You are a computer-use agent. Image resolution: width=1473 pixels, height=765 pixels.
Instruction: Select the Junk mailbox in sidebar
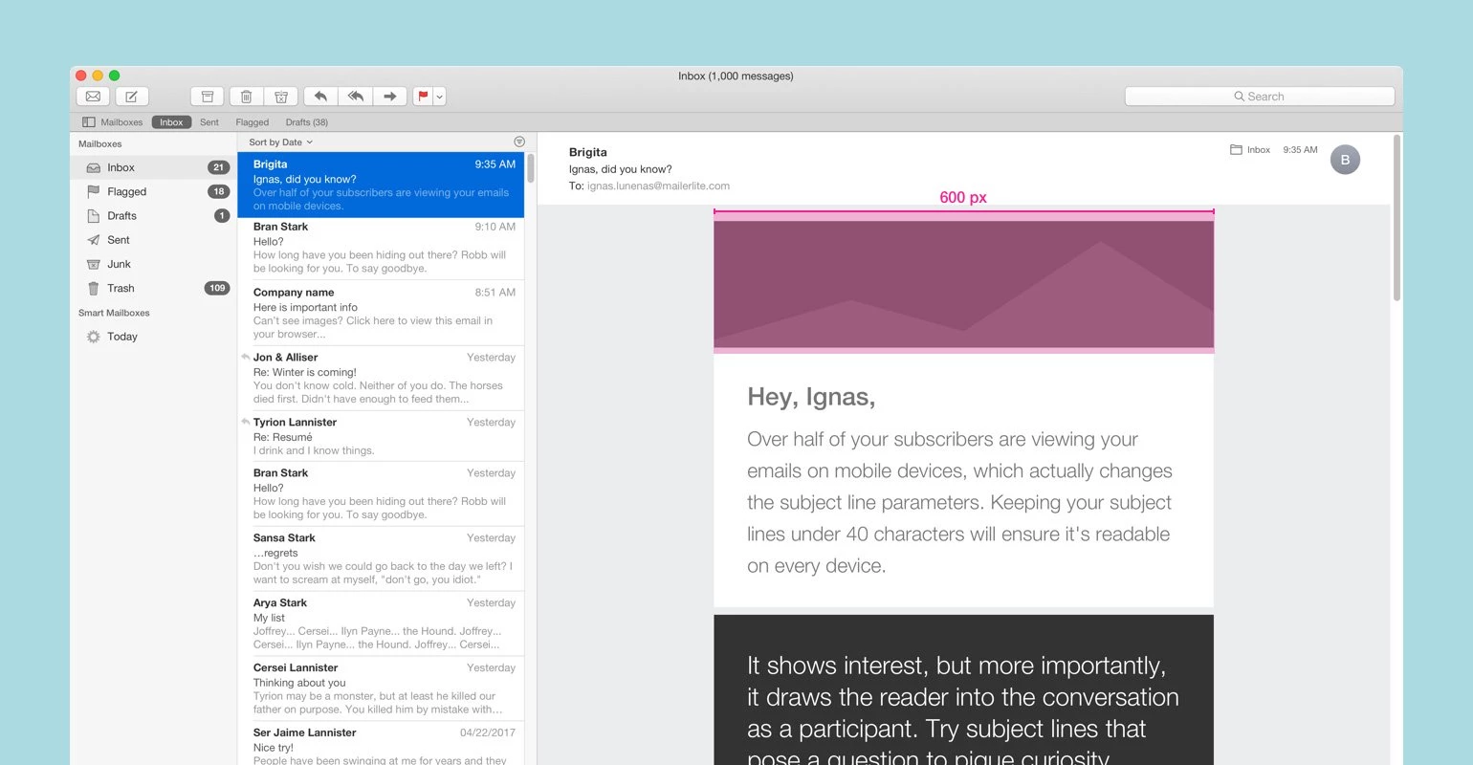[x=119, y=264]
